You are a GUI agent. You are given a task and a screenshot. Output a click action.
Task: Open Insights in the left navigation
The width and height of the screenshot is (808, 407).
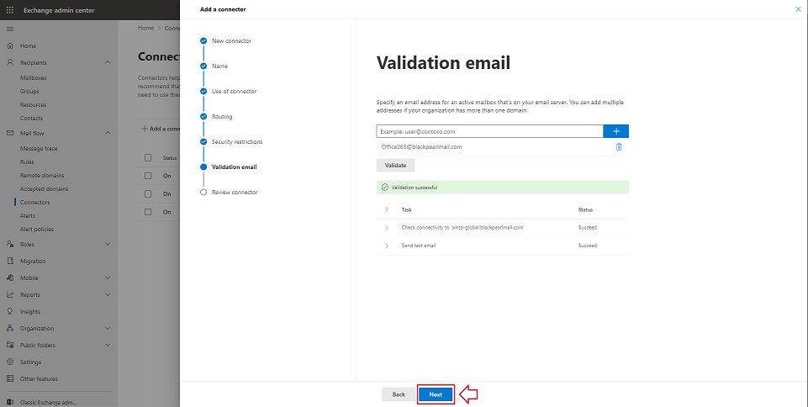pos(30,311)
